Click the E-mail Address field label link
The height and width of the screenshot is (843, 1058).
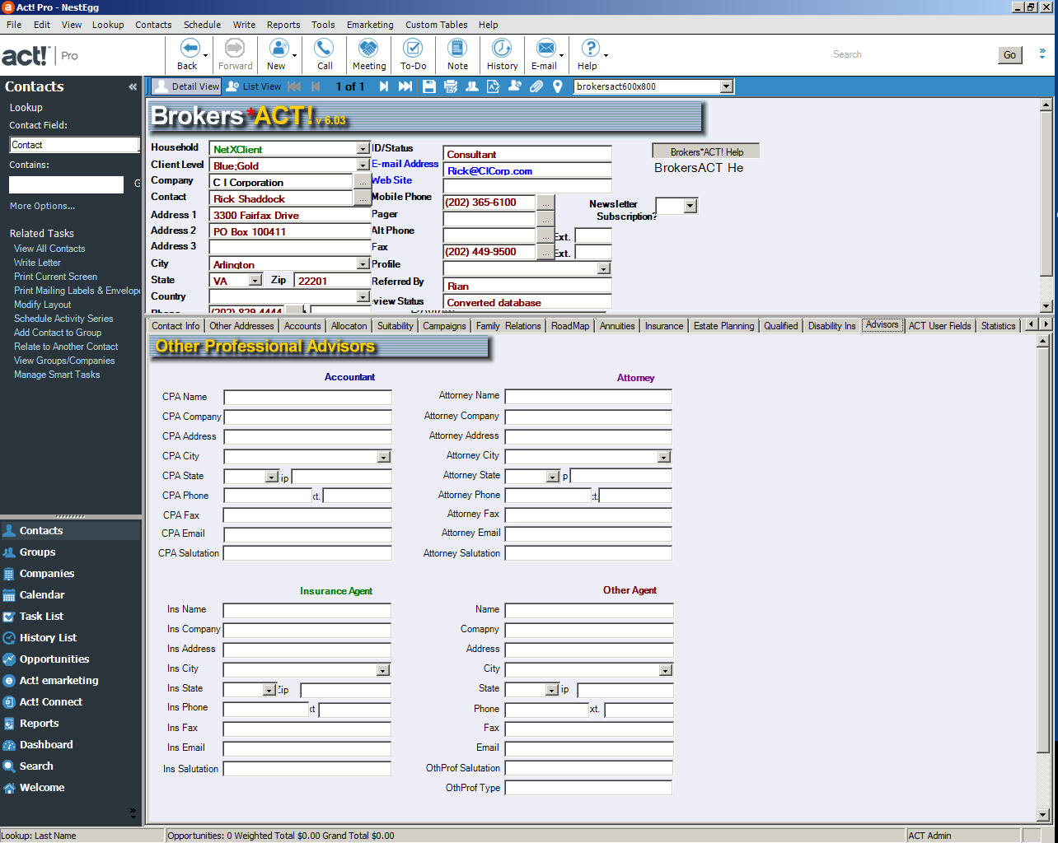[x=405, y=164]
